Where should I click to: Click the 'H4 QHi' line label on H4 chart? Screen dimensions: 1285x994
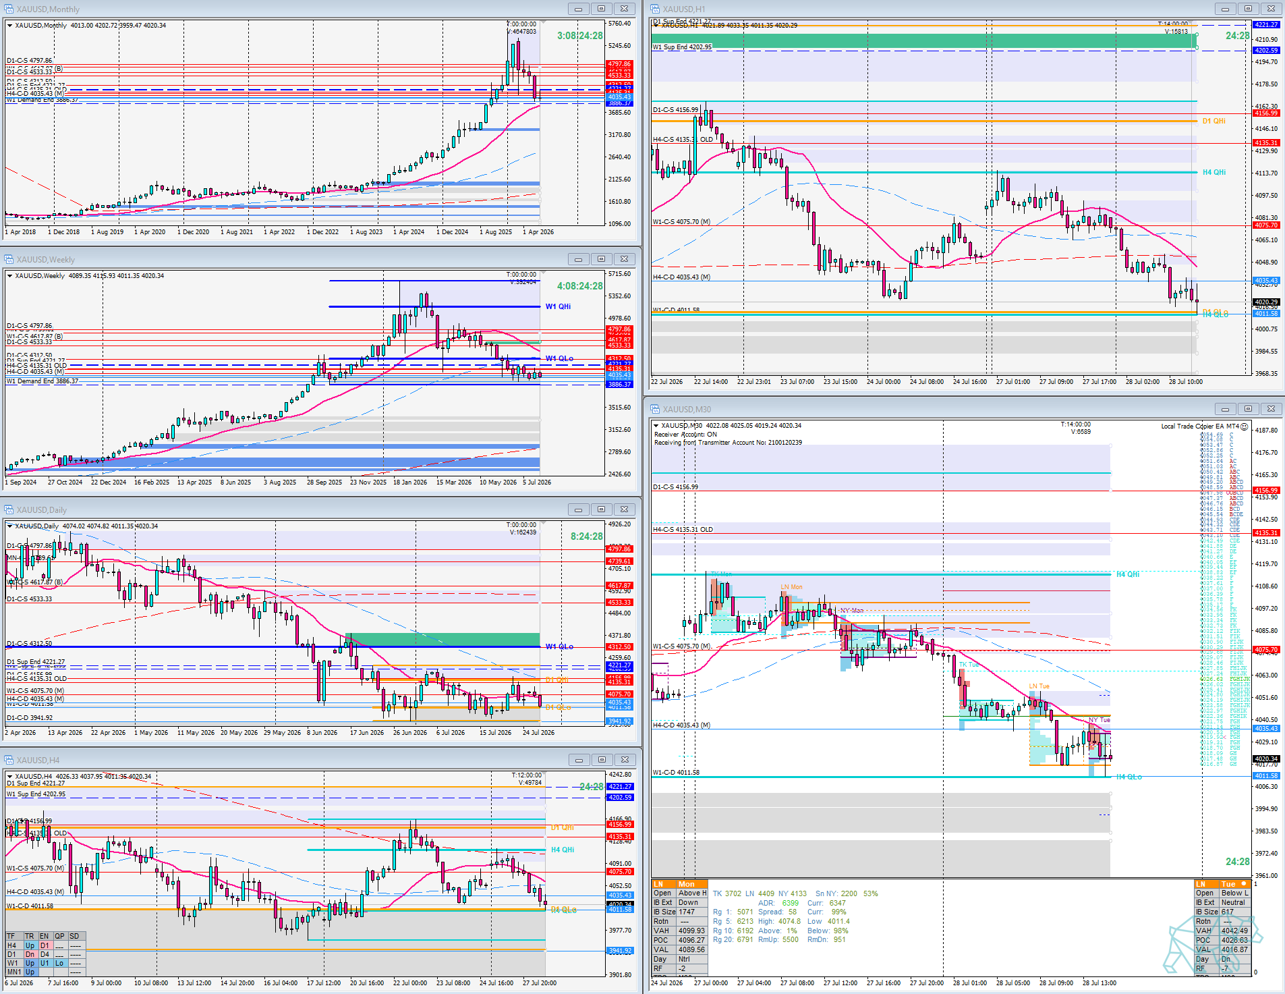563,850
